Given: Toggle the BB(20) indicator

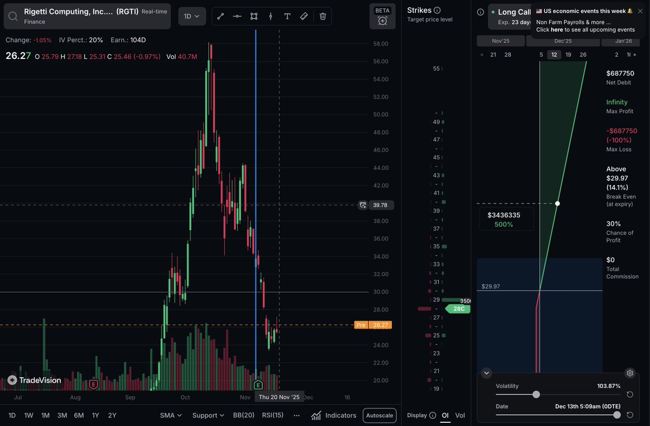Looking at the screenshot, I should click(244, 415).
